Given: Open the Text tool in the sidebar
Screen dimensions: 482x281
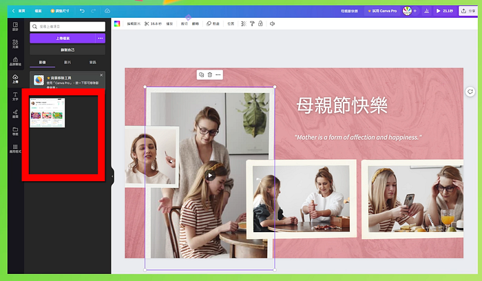Looking at the screenshot, I should tap(15, 96).
